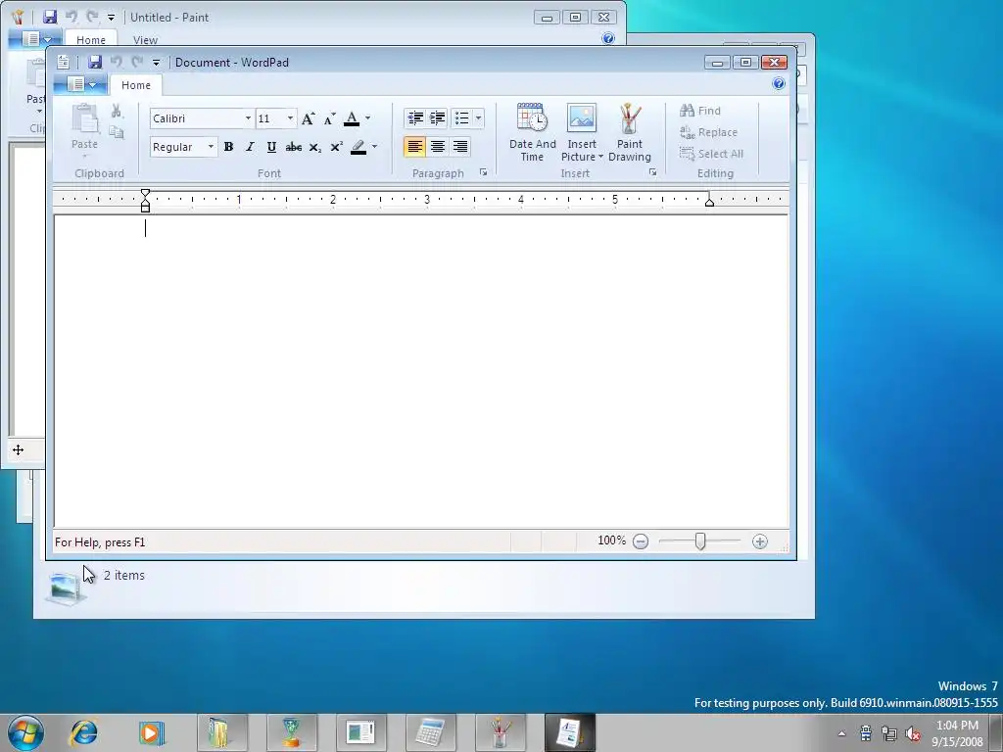Click the increase indent icon
Viewport: 1003px width, 752px height.
438,117
